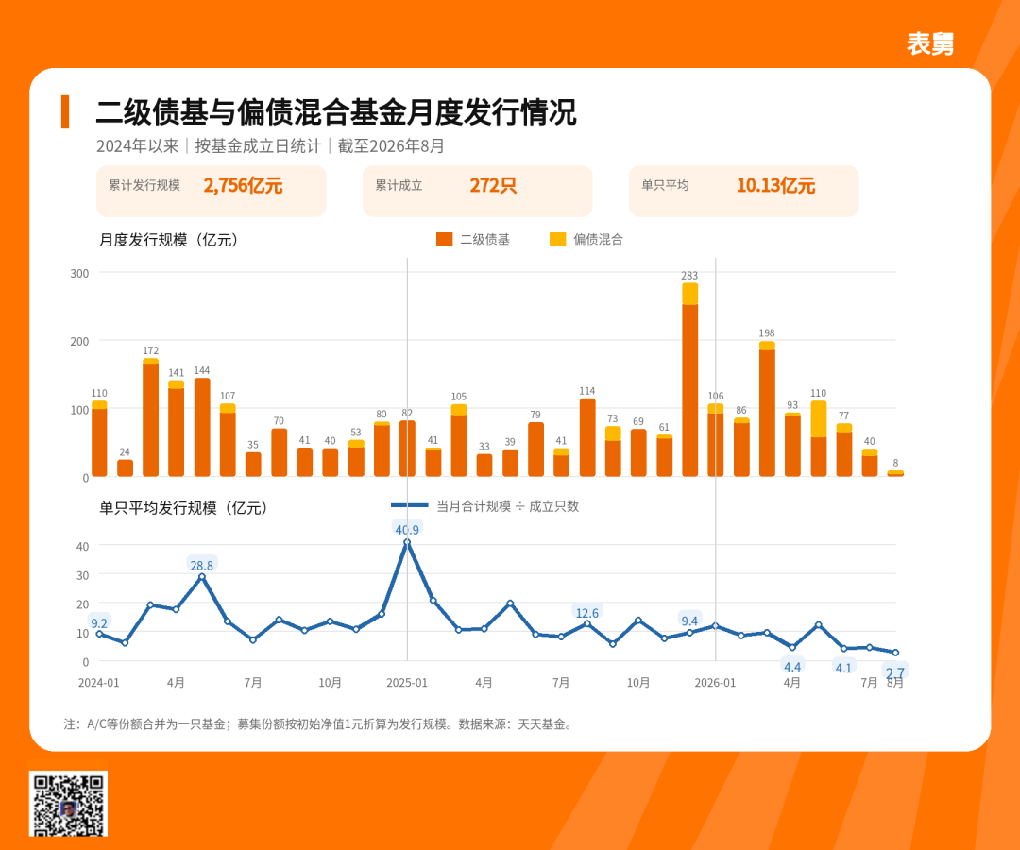Select the bar value label 24
Image resolution: width=1020 pixels, height=850 pixels.
[125, 452]
